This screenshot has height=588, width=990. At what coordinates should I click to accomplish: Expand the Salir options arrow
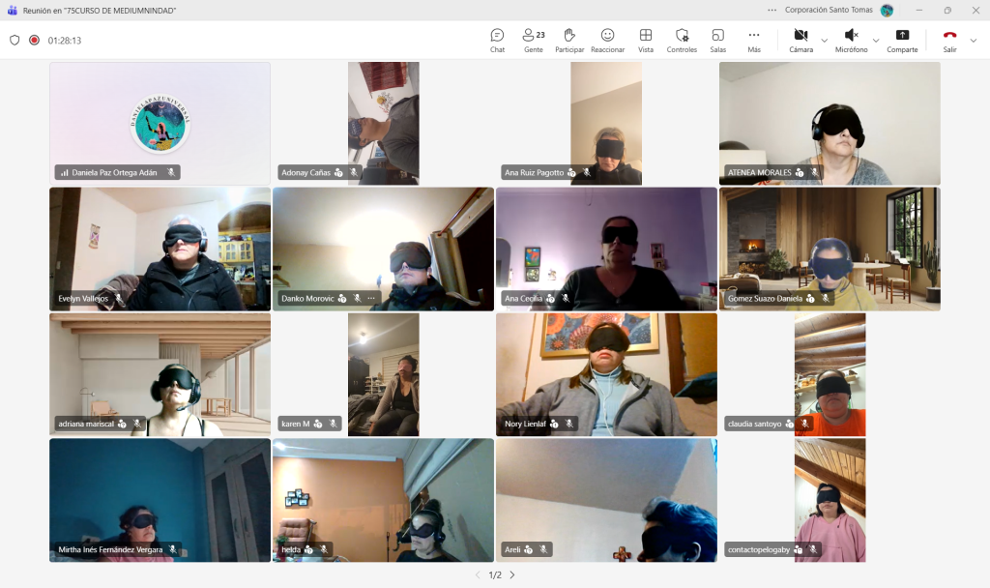[x=973, y=41]
